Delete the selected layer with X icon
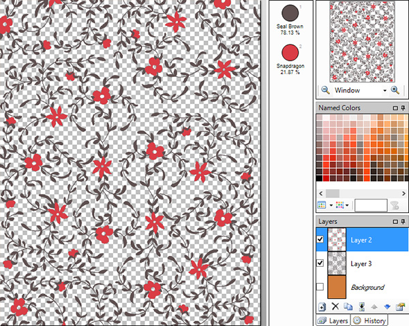409x326 pixels. 335,307
